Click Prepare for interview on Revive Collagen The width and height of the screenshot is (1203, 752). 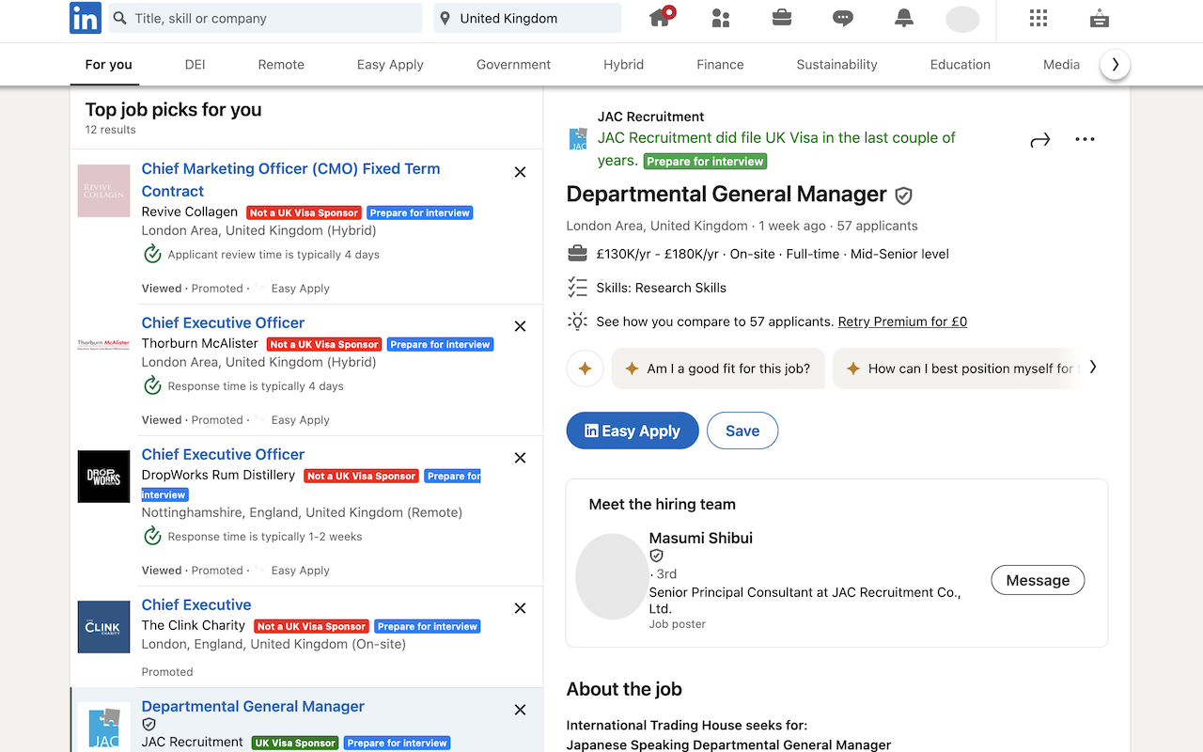[420, 212]
